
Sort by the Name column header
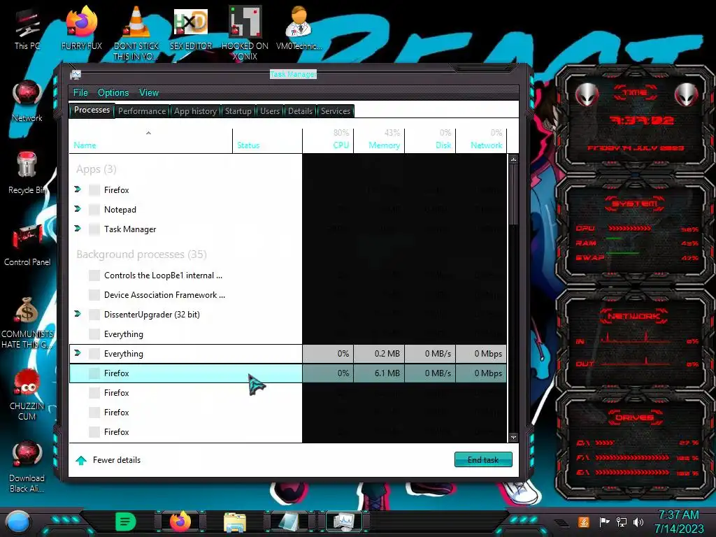[x=151, y=141]
